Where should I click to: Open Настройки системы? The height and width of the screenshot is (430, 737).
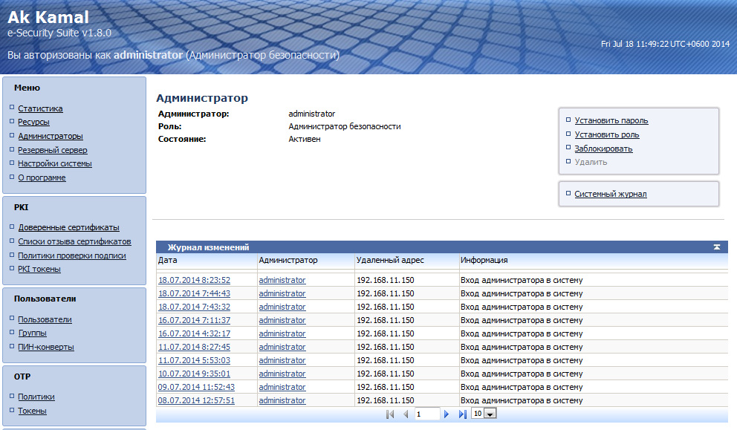click(55, 163)
